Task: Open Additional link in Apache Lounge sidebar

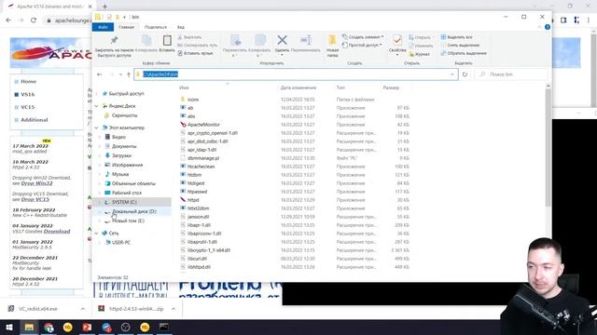Action: [34, 120]
